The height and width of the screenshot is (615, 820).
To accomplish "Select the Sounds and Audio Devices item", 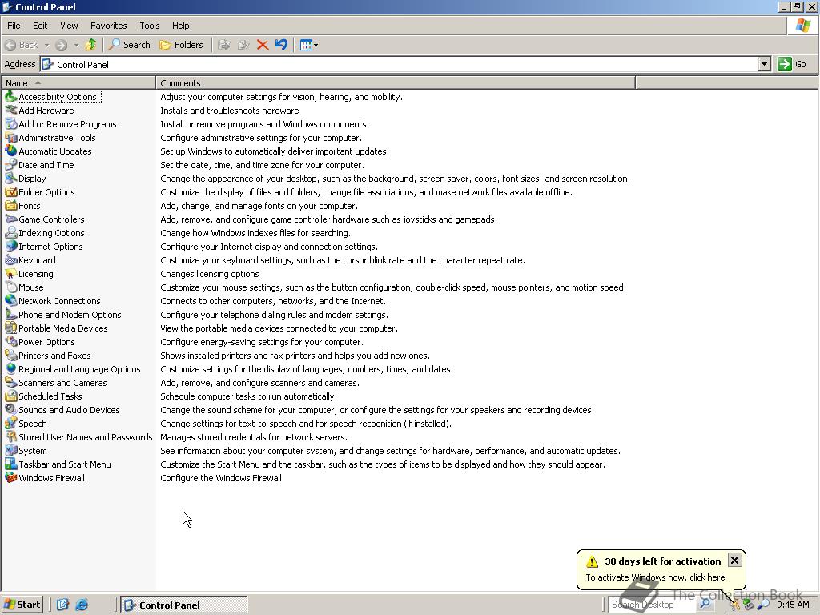I will pos(69,409).
